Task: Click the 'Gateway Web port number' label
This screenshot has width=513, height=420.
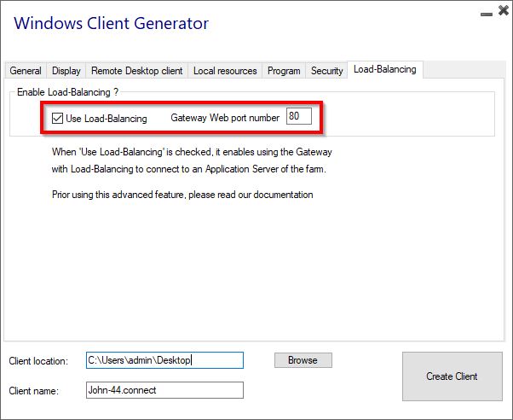Action: point(225,118)
